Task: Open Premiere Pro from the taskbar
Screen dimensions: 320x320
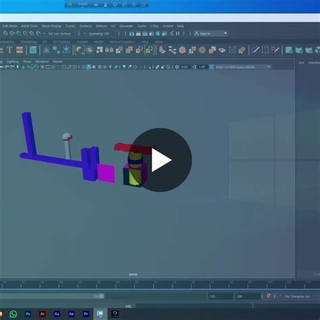Action: [86, 314]
